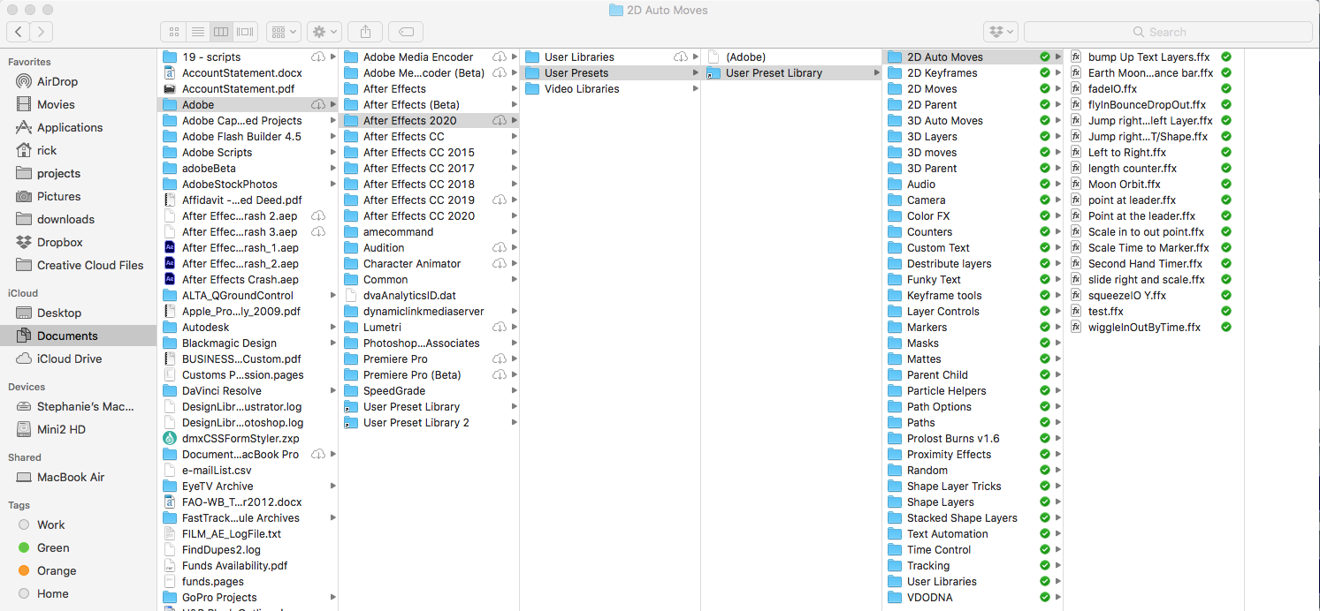Open the rick home folder
Viewport: 1320px width, 611px height.
47,150
